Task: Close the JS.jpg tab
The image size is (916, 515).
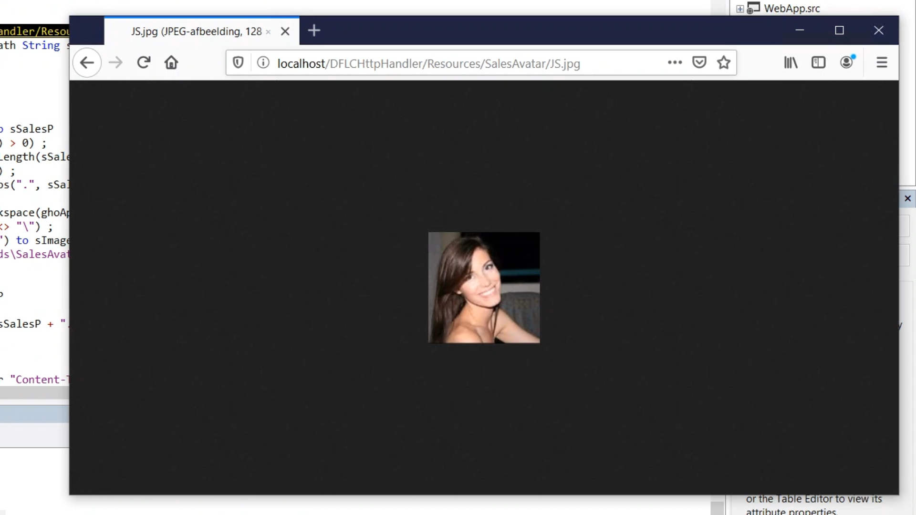Action: [285, 31]
